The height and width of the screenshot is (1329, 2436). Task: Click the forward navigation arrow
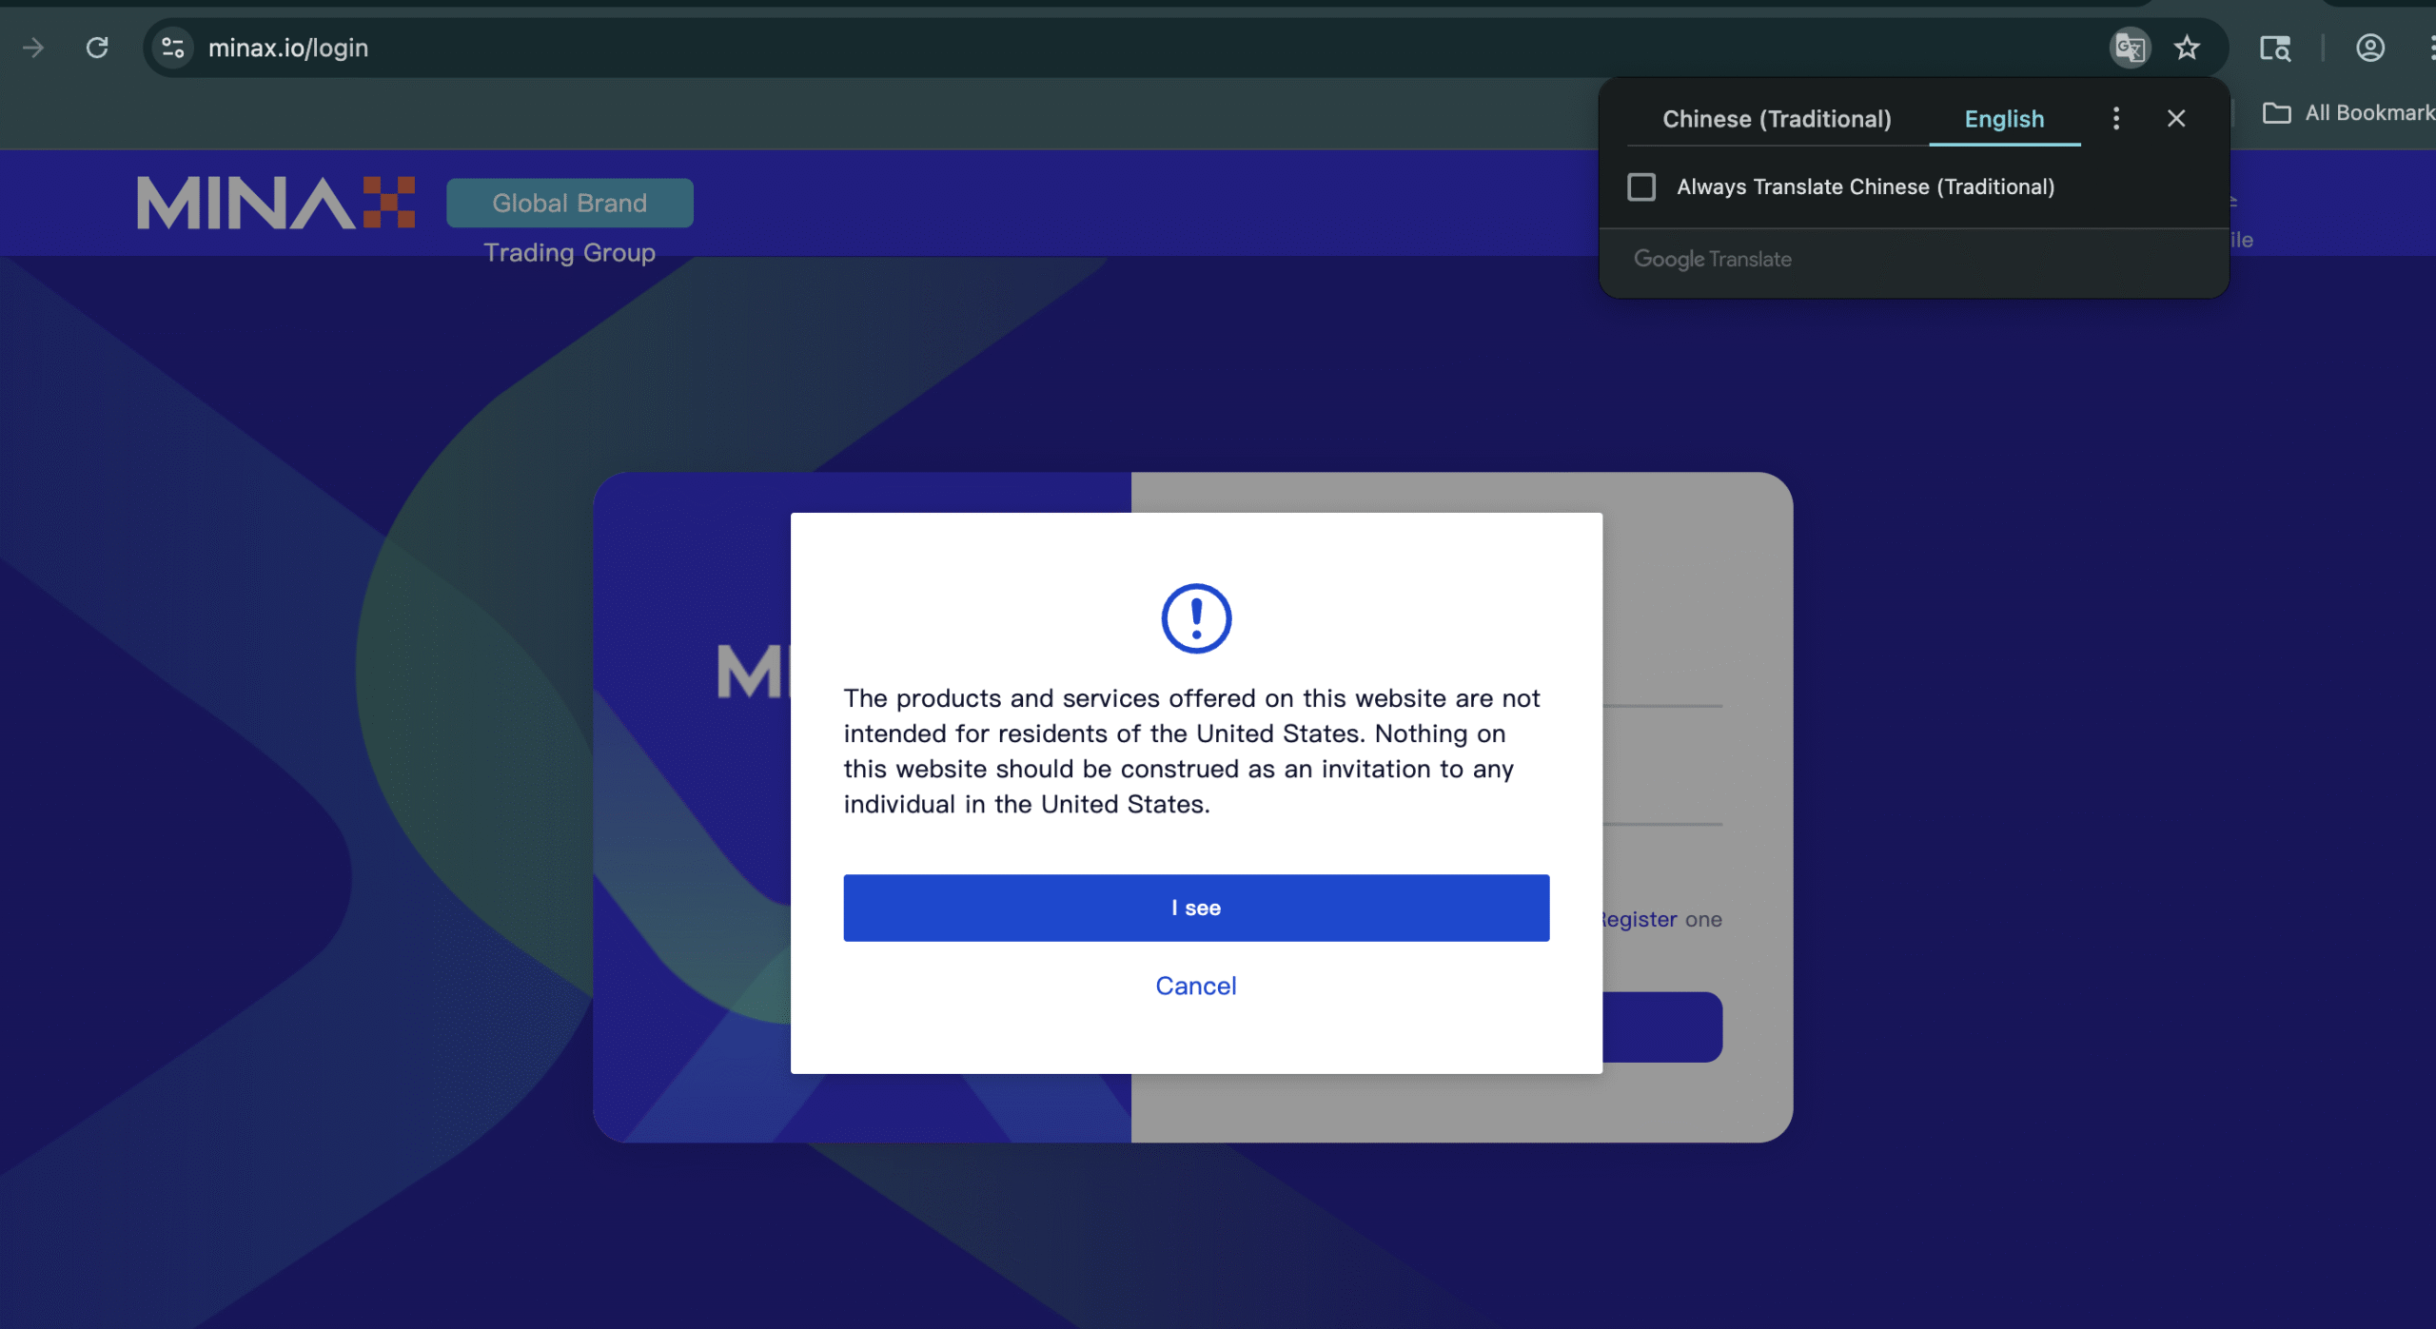coord(33,48)
